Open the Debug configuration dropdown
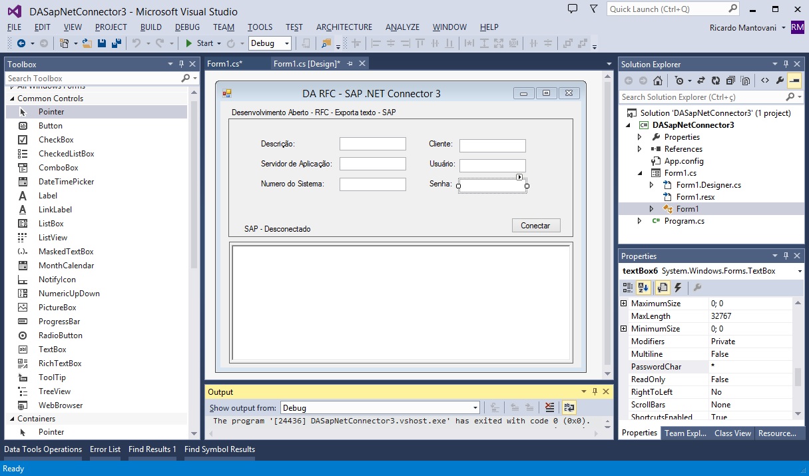809x476 pixels. click(x=270, y=43)
